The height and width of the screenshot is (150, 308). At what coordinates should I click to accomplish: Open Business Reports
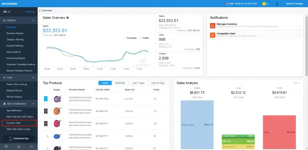(x=15, y=33)
